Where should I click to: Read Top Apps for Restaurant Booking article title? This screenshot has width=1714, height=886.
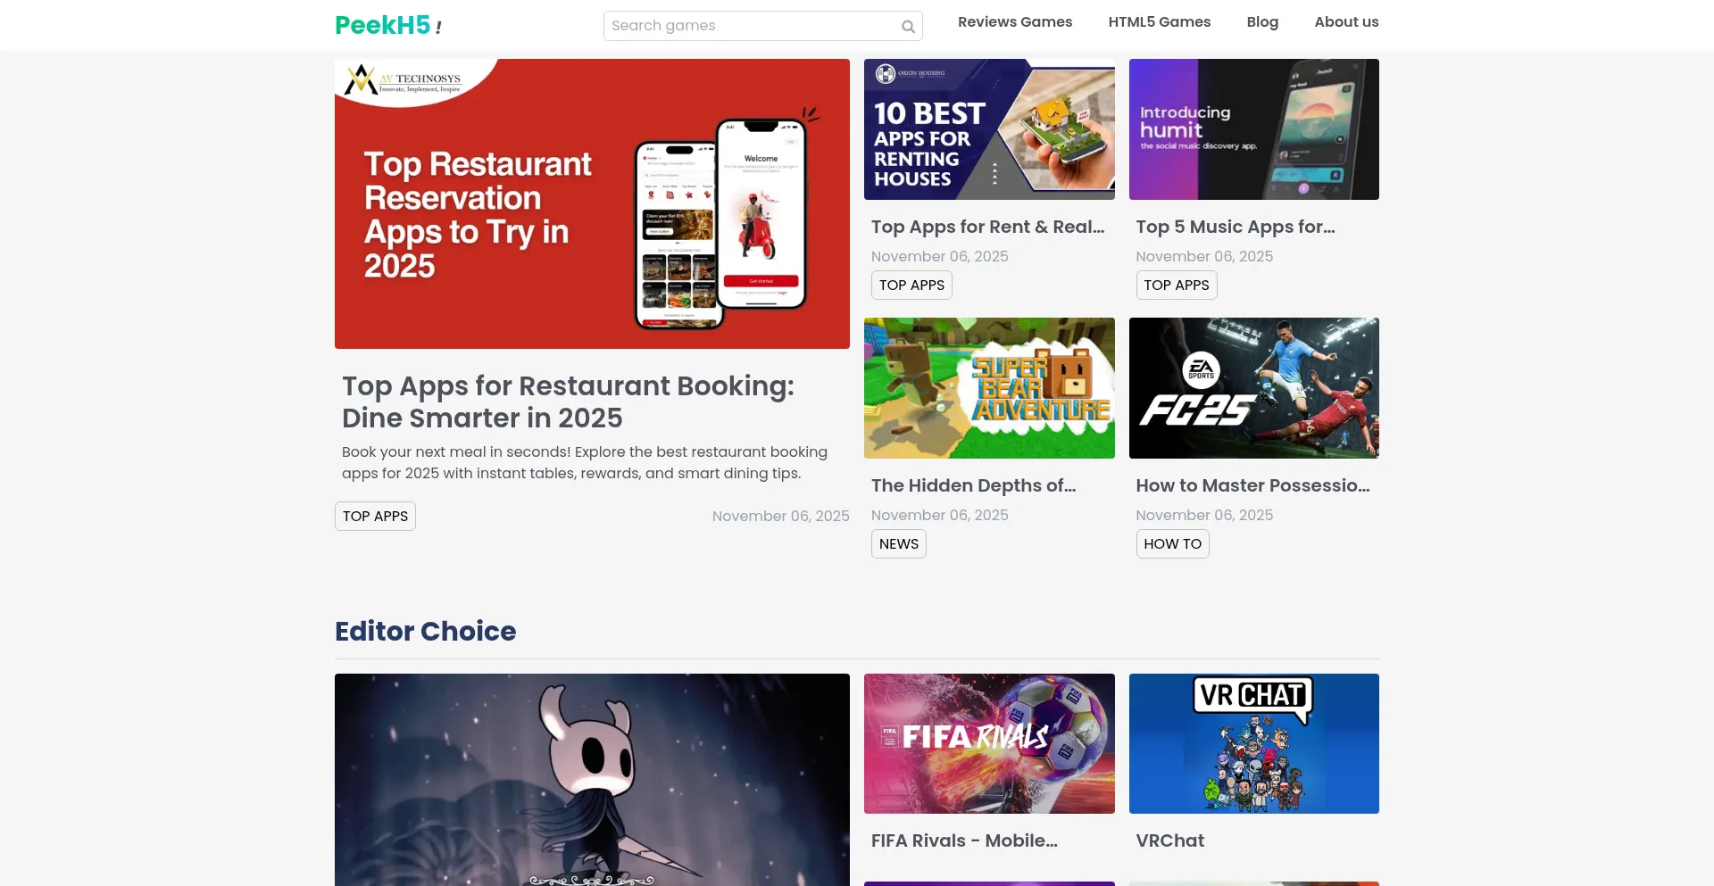pyautogui.click(x=568, y=402)
